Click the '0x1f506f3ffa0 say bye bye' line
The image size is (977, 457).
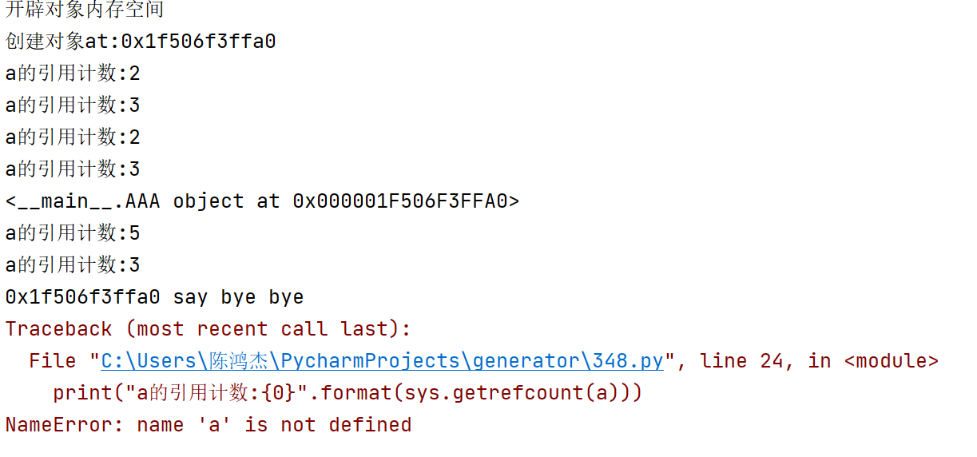pos(154,297)
